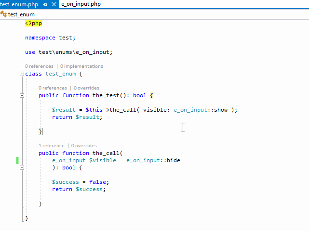Click the <?php opening tag

[x=34, y=23]
